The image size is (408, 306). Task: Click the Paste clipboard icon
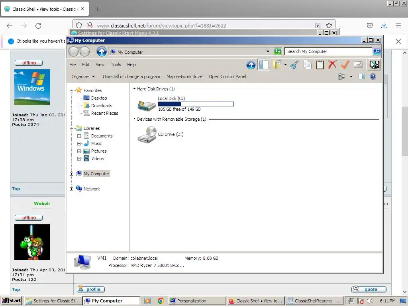pyautogui.click(x=320, y=65)
